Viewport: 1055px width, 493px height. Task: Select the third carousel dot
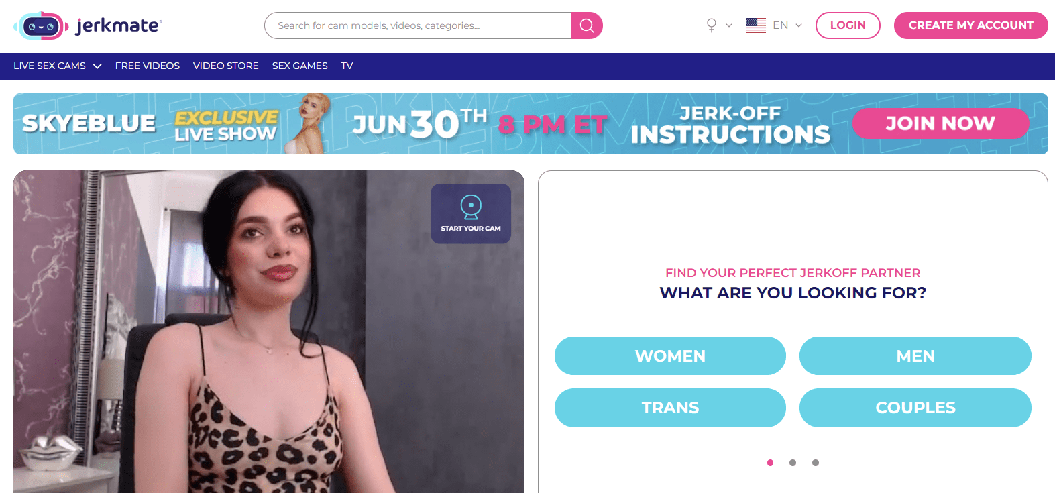(816, 463)
